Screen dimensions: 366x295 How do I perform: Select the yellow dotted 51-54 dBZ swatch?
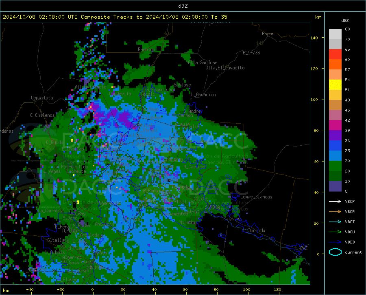click(x=335, y=84)
